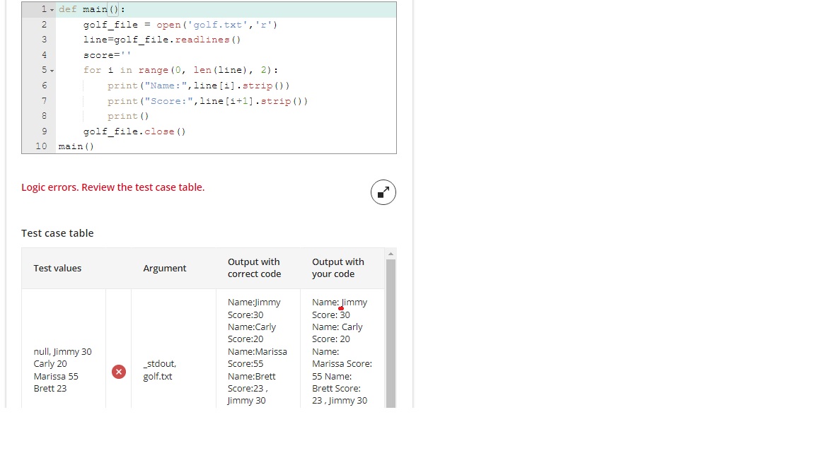Click the test table scrollbar thumb
This screenshot has width=815, height=458.
[x=390, y=332]
